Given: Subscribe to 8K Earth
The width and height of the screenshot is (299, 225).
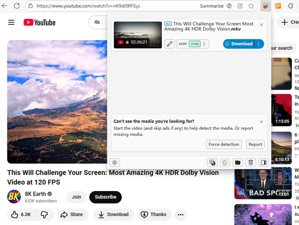Looking at the screenshot, I should point(105,197).
